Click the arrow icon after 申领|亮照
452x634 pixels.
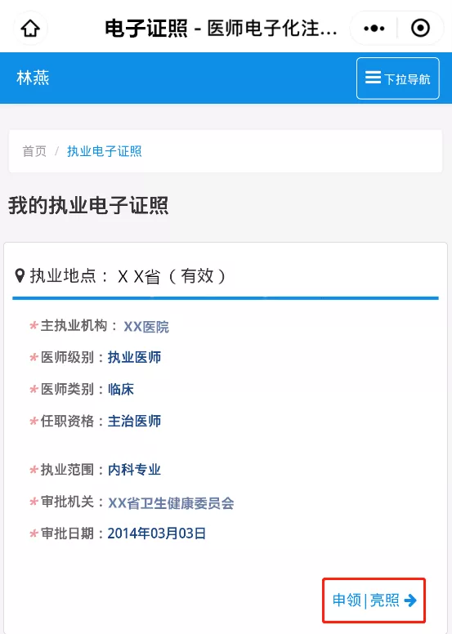[x=410, y=600]
